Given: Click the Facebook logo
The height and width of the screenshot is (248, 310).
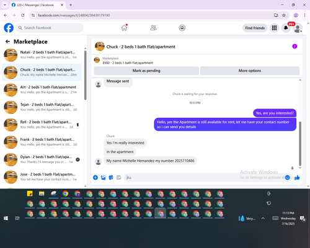Looking at the screenshot, I should [9, 28].
